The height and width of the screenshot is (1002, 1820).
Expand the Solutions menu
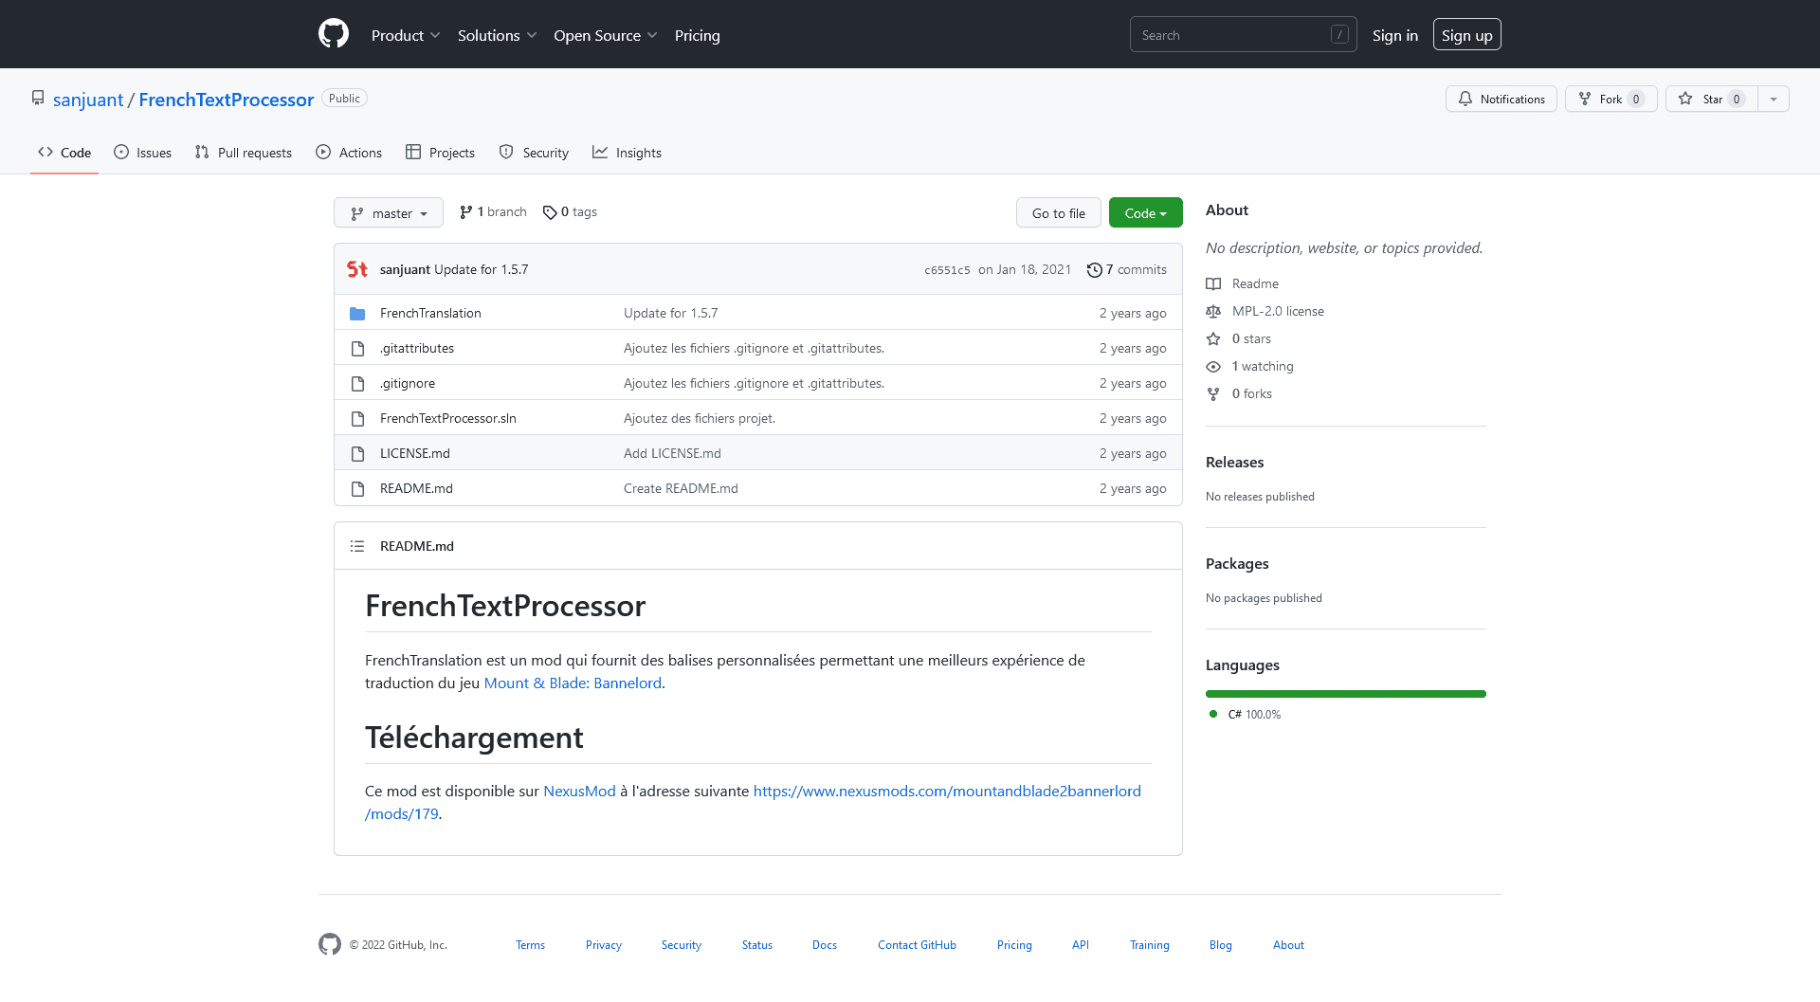(x=498, y=35)
